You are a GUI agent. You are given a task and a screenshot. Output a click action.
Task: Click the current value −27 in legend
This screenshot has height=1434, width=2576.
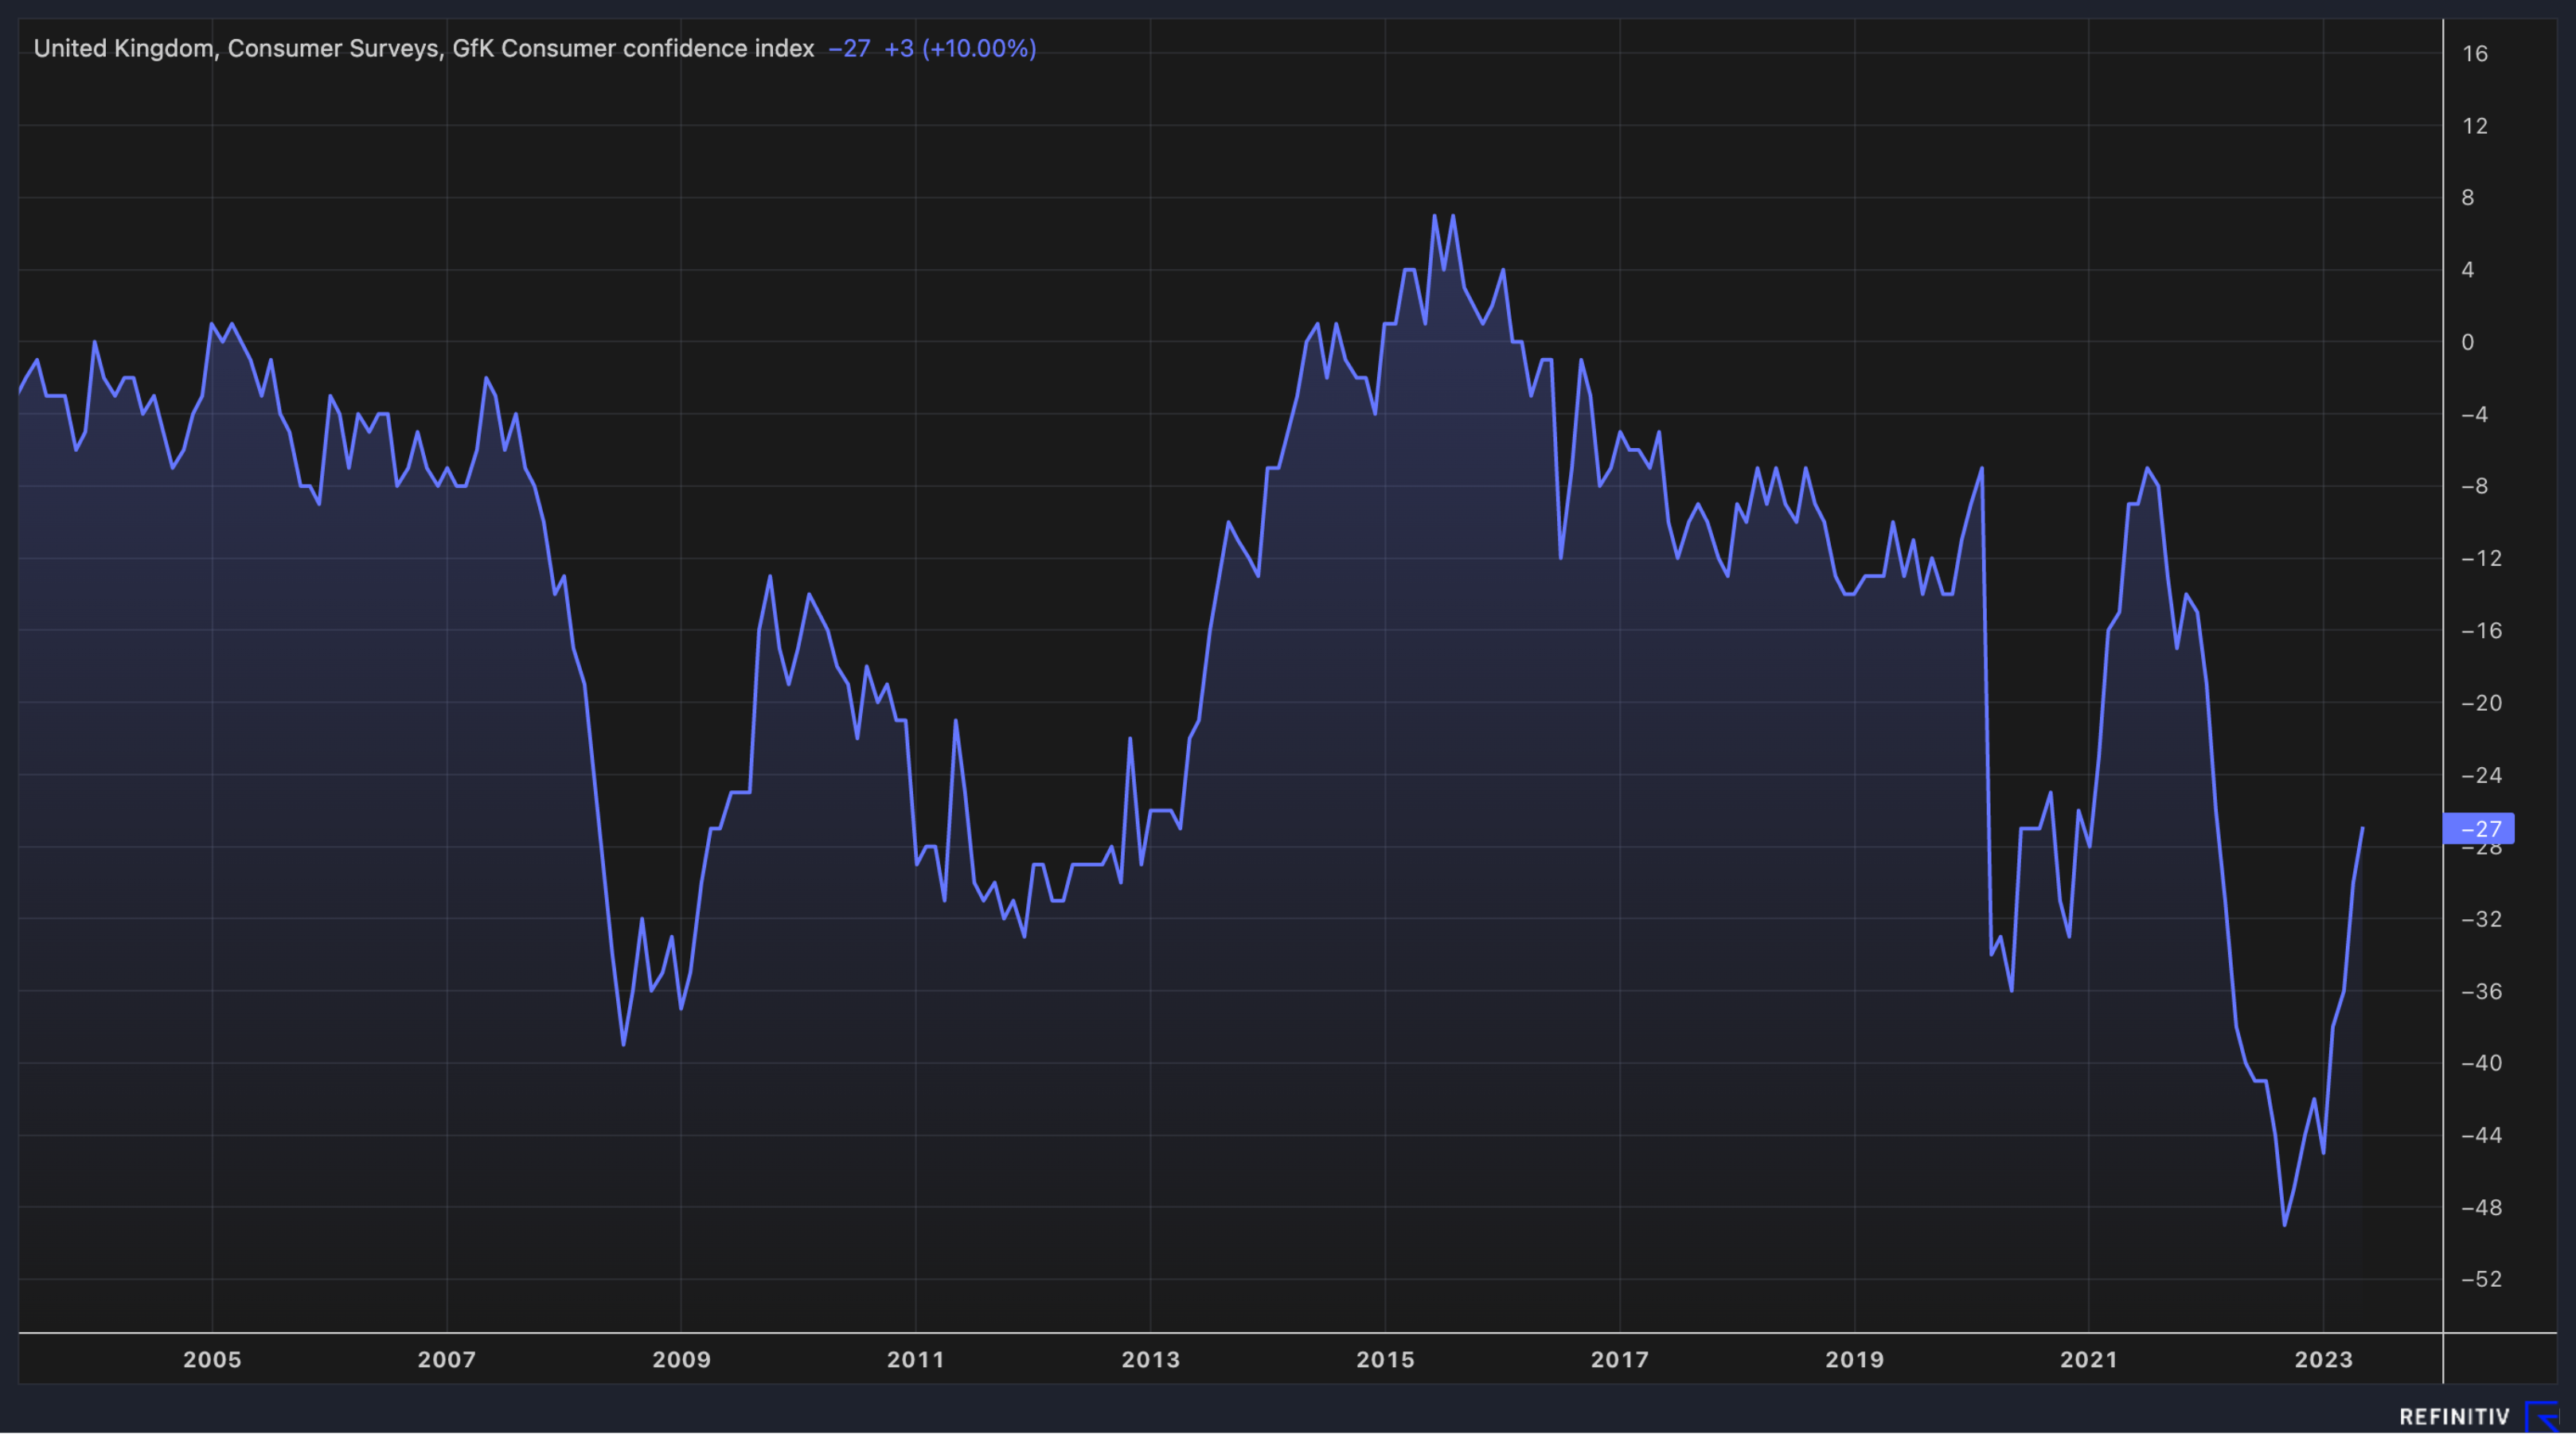[849, 48]
